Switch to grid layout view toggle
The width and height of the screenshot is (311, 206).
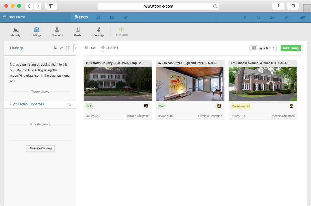pos(86,48)
